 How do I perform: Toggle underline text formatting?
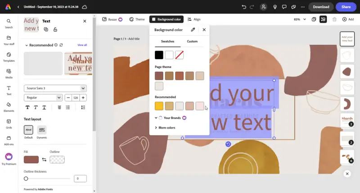(44, 107)
